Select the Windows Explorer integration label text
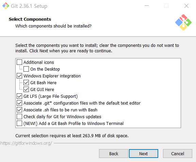The height and width of the screenshot is (162, 196). 52,76
